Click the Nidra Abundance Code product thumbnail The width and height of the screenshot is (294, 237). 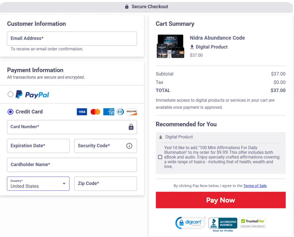pyautogui.click(x=170, y=46)
